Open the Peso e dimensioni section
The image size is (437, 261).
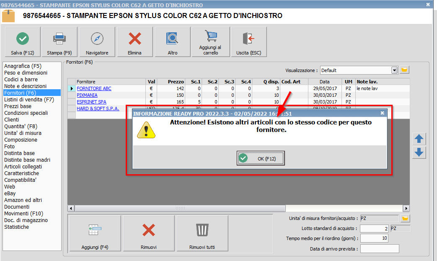(26, 73)
